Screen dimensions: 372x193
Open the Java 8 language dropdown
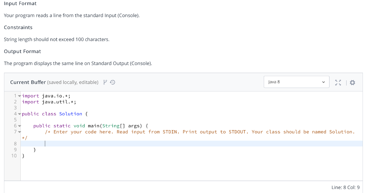tap(296, 82)
